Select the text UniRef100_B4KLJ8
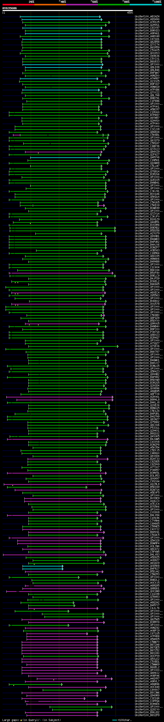The image size is (164, 722). pyautogui.click(x=147, y=402)
